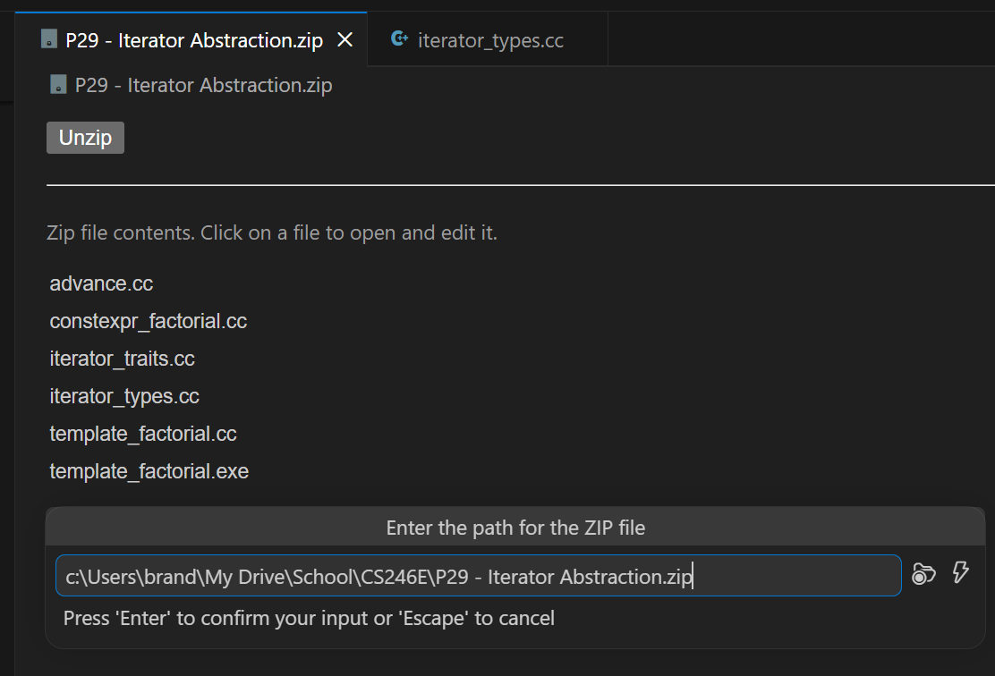Close the P29 - Iterator Abstraction.zip tab

[345, 40]
